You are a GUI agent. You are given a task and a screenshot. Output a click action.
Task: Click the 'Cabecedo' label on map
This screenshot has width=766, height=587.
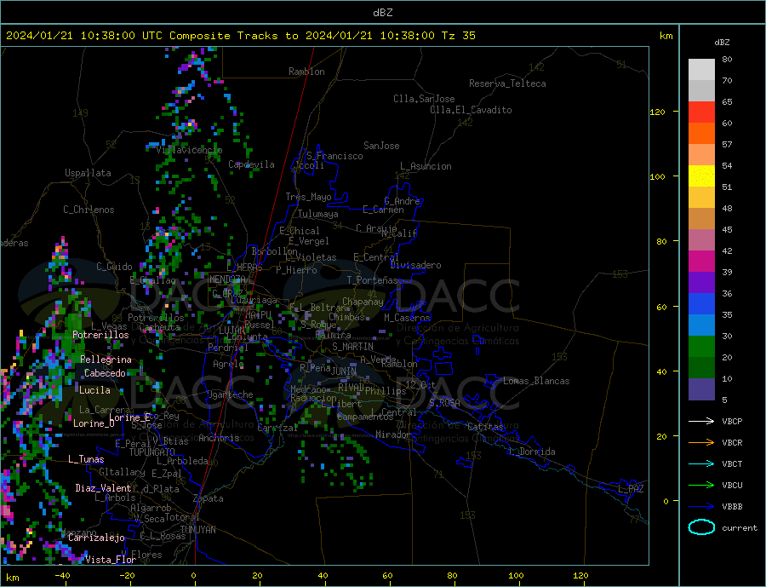click(105, 373)
